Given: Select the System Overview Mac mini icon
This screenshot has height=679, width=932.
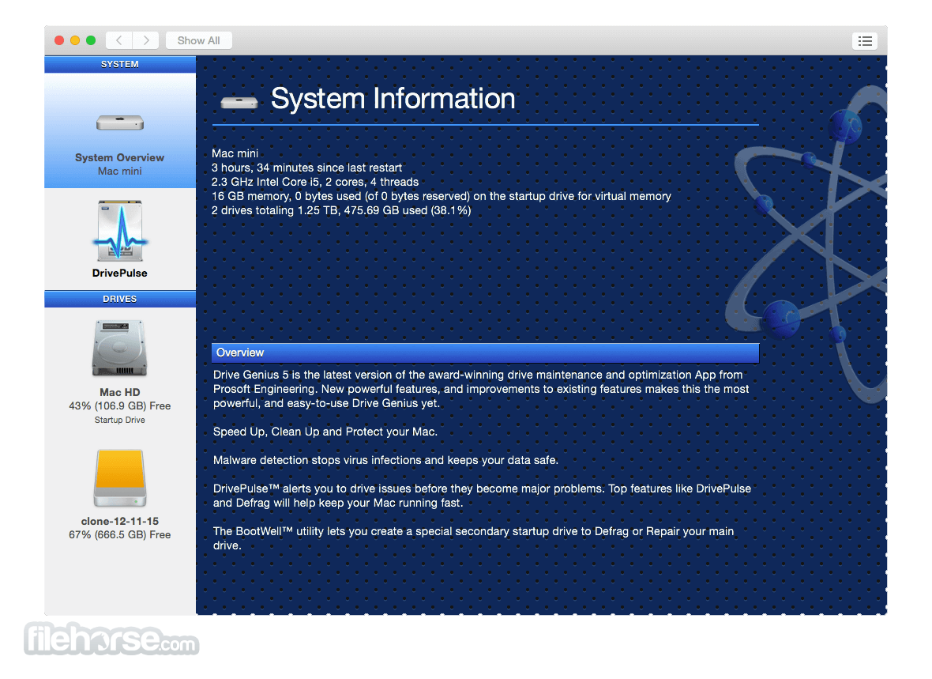Looking at the screenshot, I should point(119,123).
